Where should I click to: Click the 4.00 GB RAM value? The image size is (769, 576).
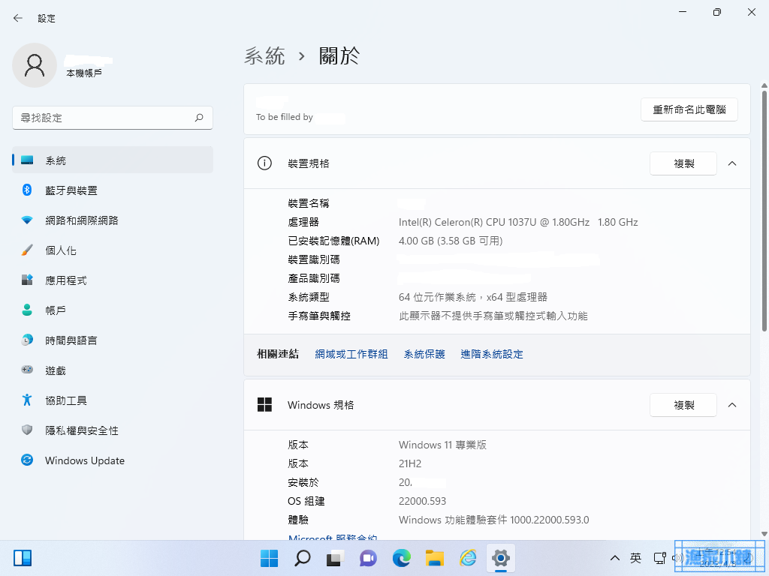click(451, 241)
